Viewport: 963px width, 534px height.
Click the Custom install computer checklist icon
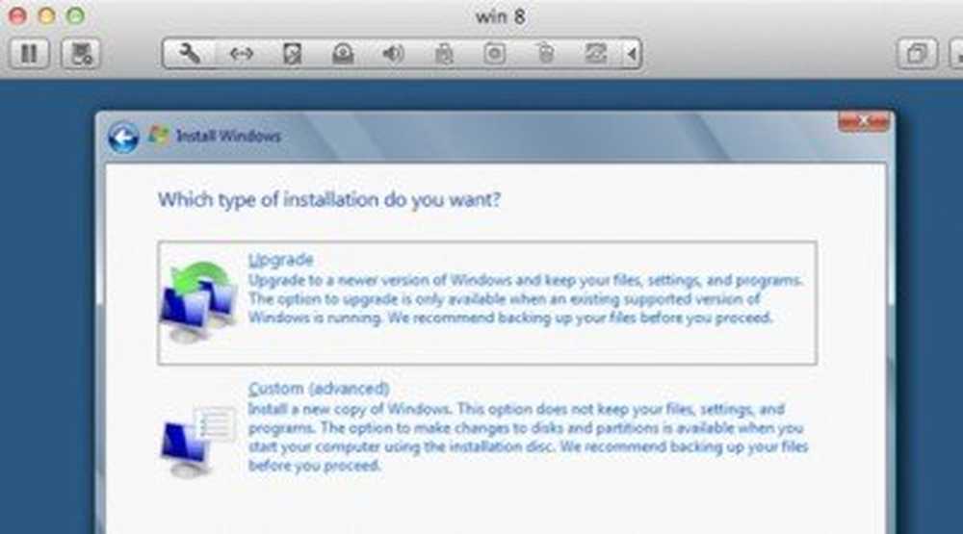pos(197,441)
